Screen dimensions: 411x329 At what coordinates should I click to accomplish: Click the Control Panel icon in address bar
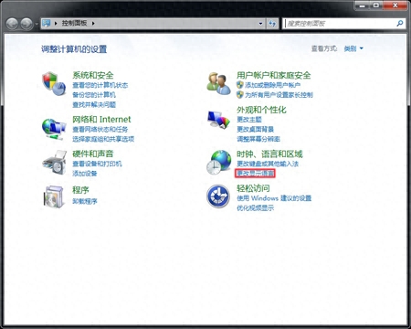click(x=47, y=23)
